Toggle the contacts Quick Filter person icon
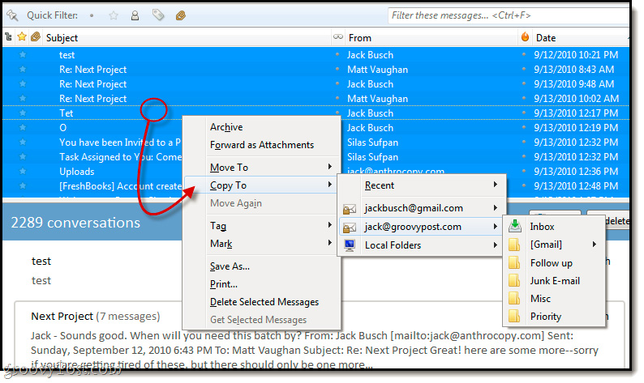This screenshot has height=383, width=644. coord(135,15)
